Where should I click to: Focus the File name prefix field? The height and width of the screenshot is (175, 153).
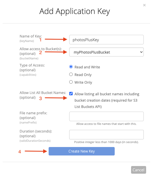point(106,116)
